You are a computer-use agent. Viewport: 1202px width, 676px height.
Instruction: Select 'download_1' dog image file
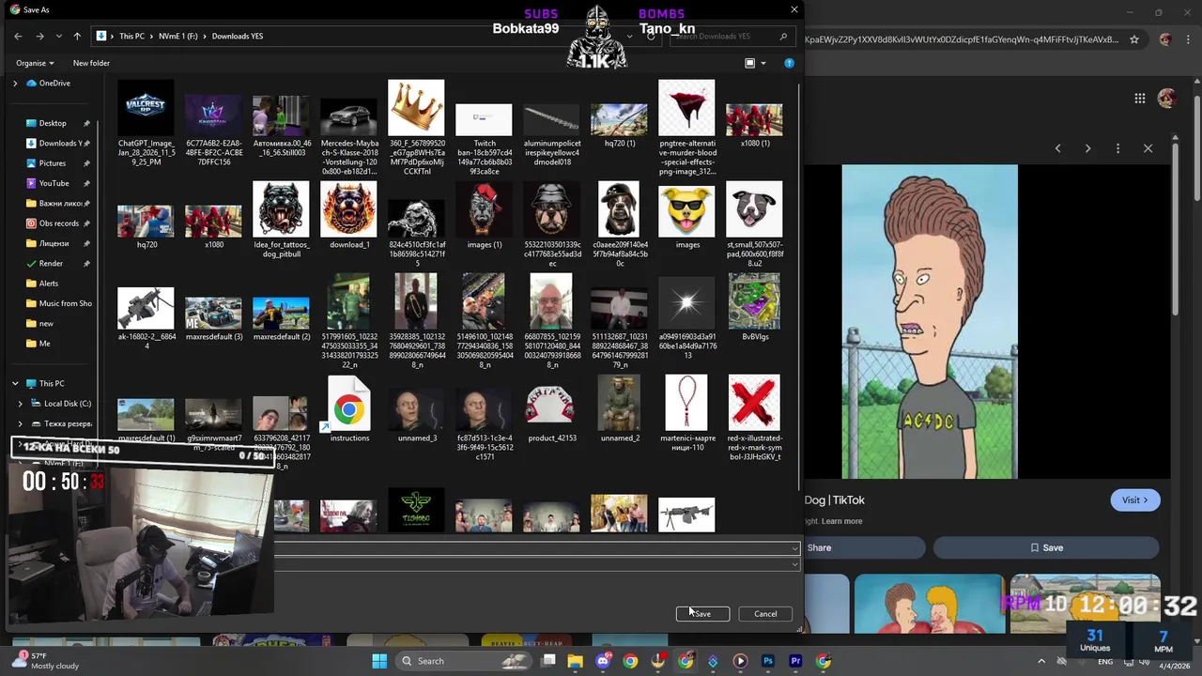pyautogui.click(x=349, y=215)
